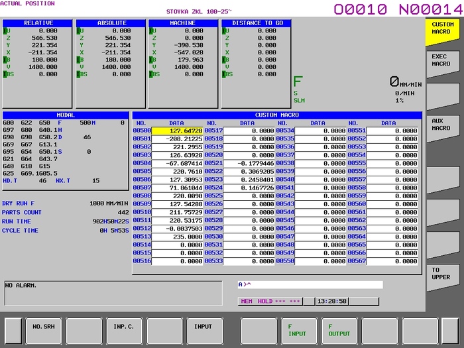Click the RELATIVE position panel header
Image resolution: width=464 pixels, height=348 pixels.
[38, 23]
